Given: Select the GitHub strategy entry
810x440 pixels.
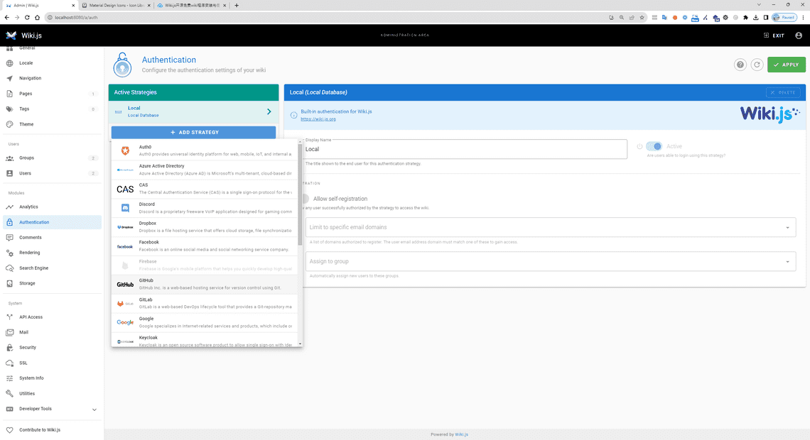Looking at the screenshot, I should pos(206,284).
